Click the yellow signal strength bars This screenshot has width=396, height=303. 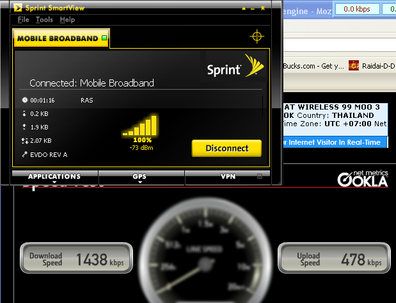(x=140, y=126)
